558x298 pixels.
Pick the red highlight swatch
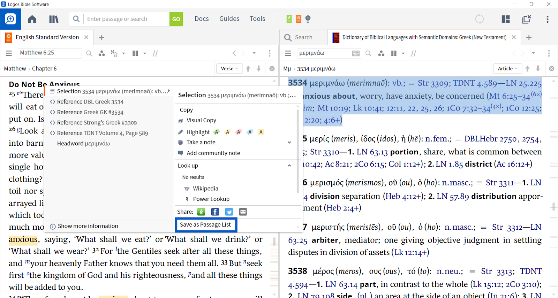pos(239,132)
